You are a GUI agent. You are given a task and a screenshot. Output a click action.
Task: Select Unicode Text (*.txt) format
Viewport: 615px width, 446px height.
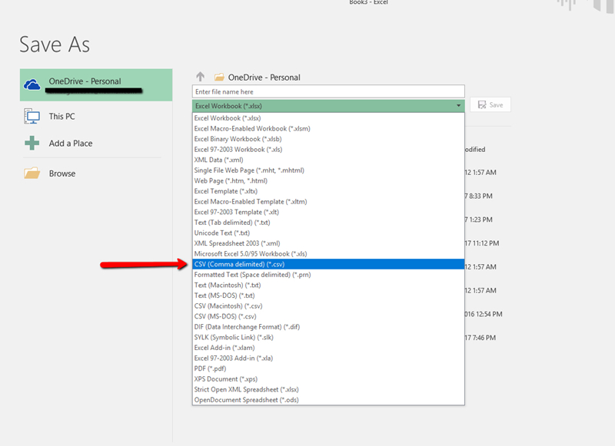[x=328, y=233]
